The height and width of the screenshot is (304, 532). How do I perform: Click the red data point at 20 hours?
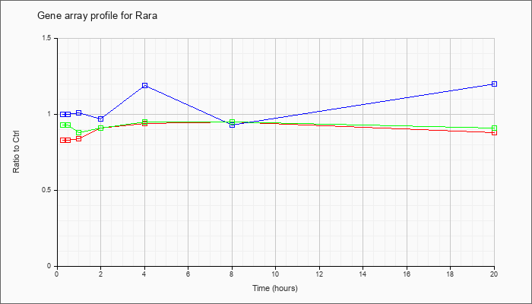coord(494,132)
